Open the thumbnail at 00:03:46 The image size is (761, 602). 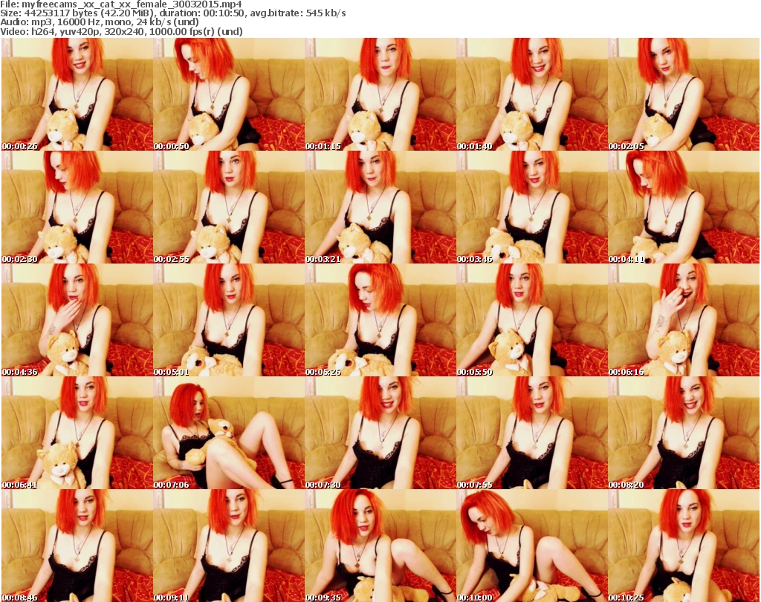coord(532,207)
